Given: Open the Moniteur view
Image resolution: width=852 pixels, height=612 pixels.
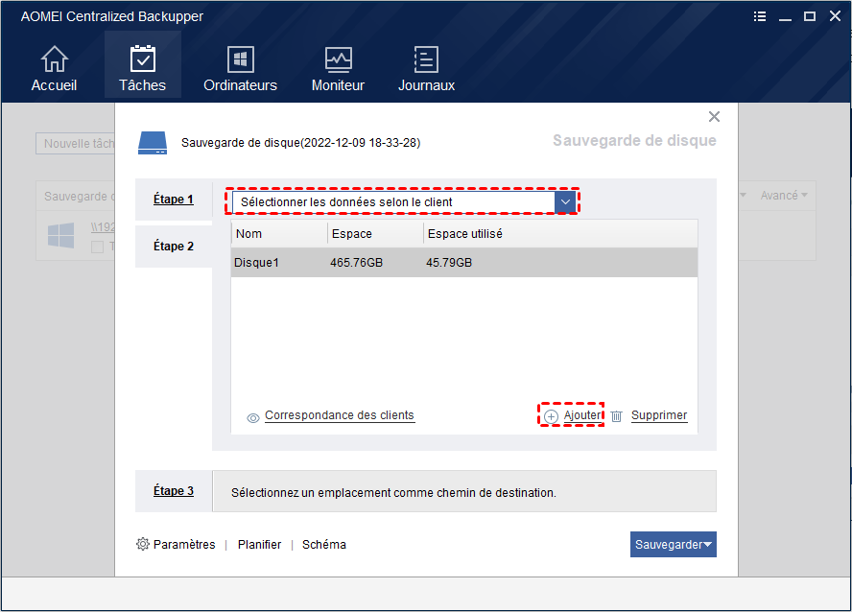Looking at the screenshot, I should (x=338, y=68).
